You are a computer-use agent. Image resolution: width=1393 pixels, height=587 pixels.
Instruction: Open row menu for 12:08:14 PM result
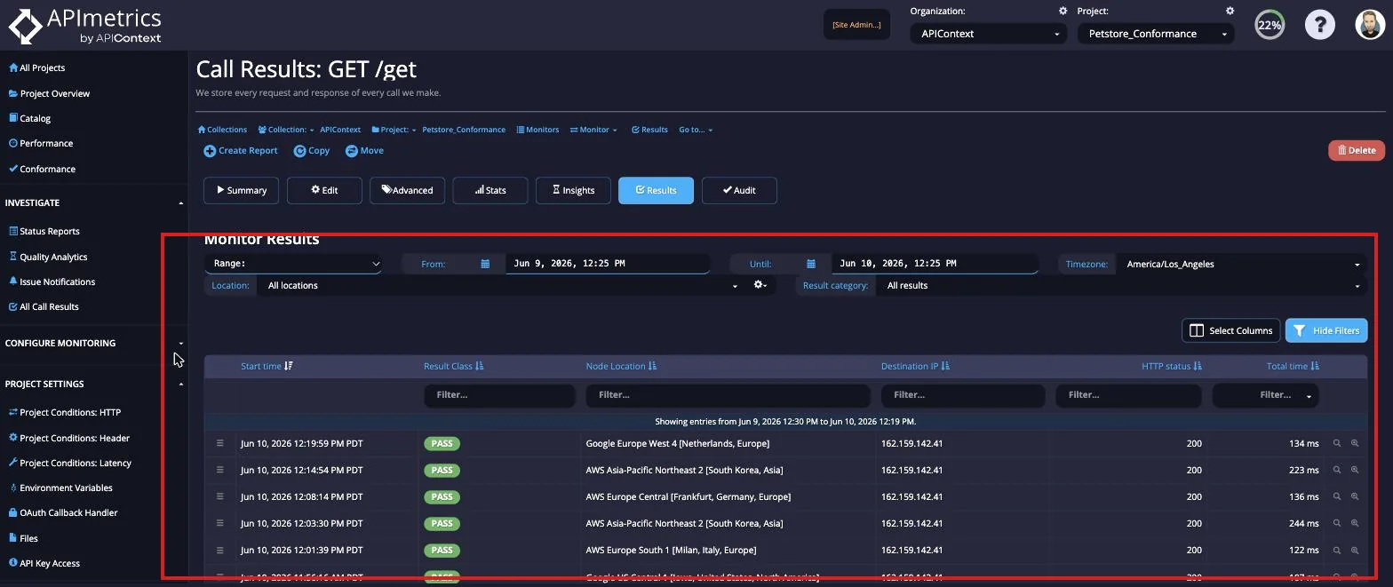tap(220, 496)
